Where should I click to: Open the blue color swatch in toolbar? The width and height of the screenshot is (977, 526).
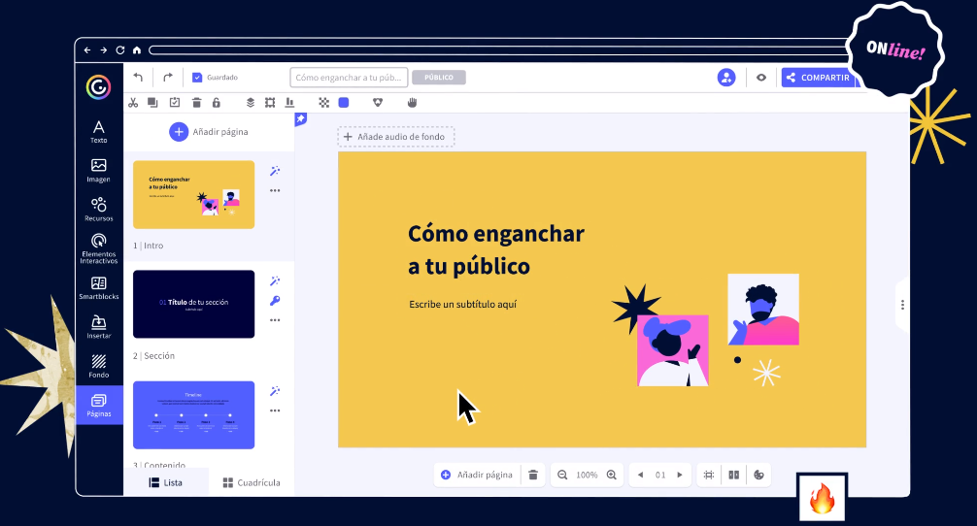(x=344, y=103)
